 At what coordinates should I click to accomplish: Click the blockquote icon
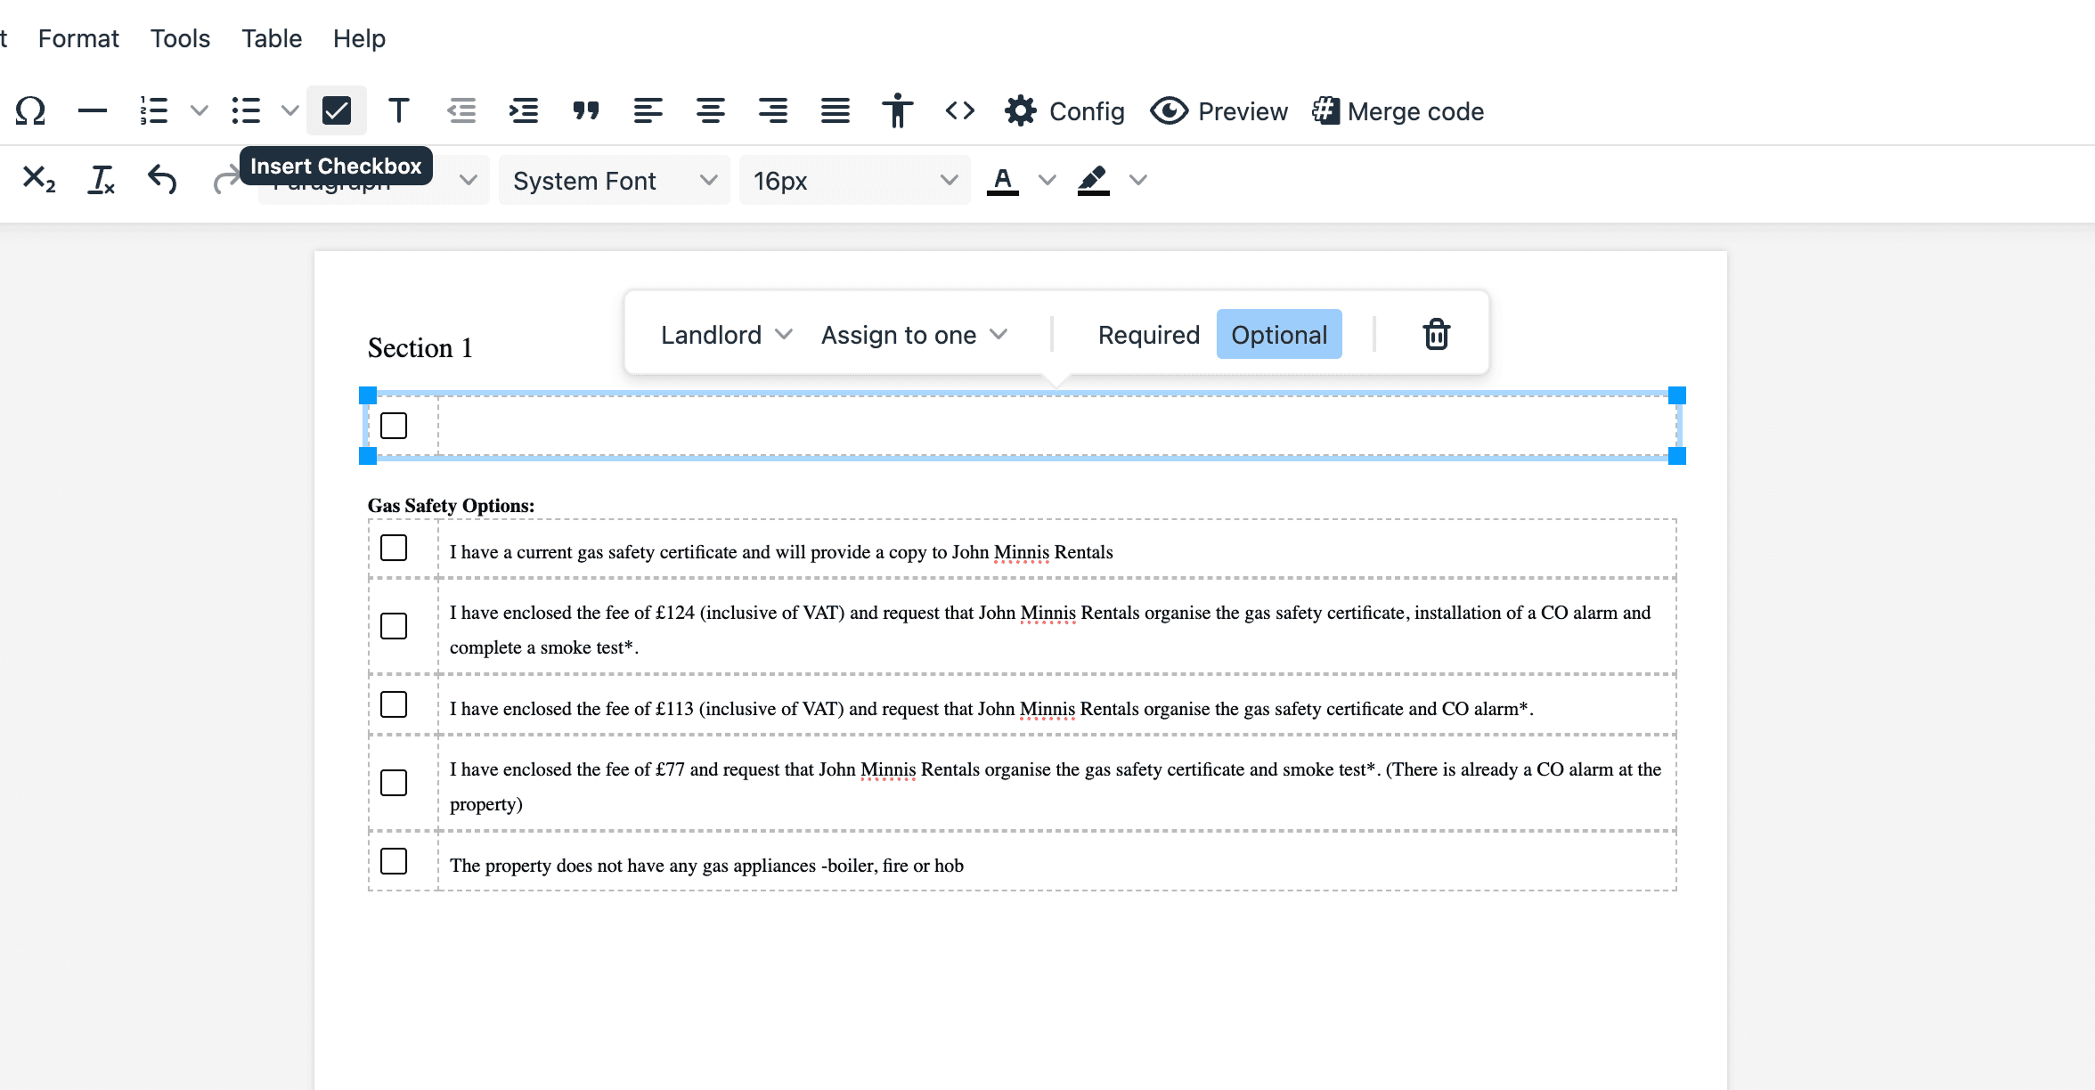click(x=585, y=111)
